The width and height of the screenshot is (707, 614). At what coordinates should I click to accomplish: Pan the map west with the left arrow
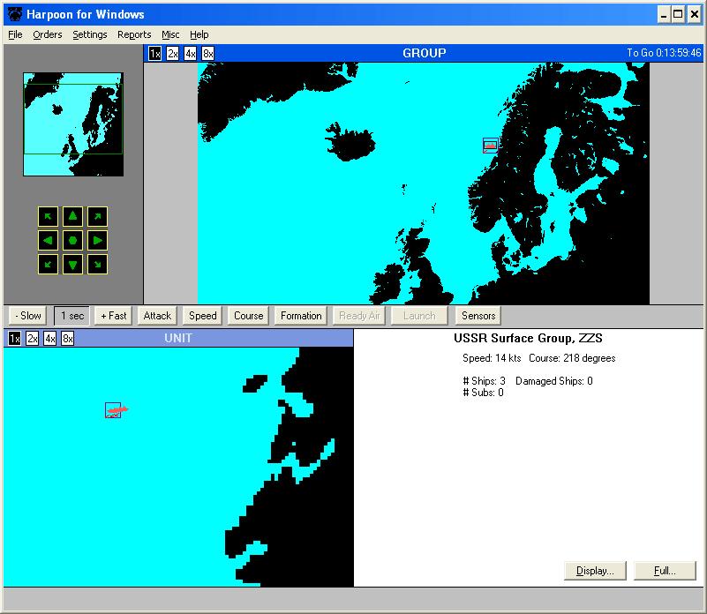click(48, 240)
